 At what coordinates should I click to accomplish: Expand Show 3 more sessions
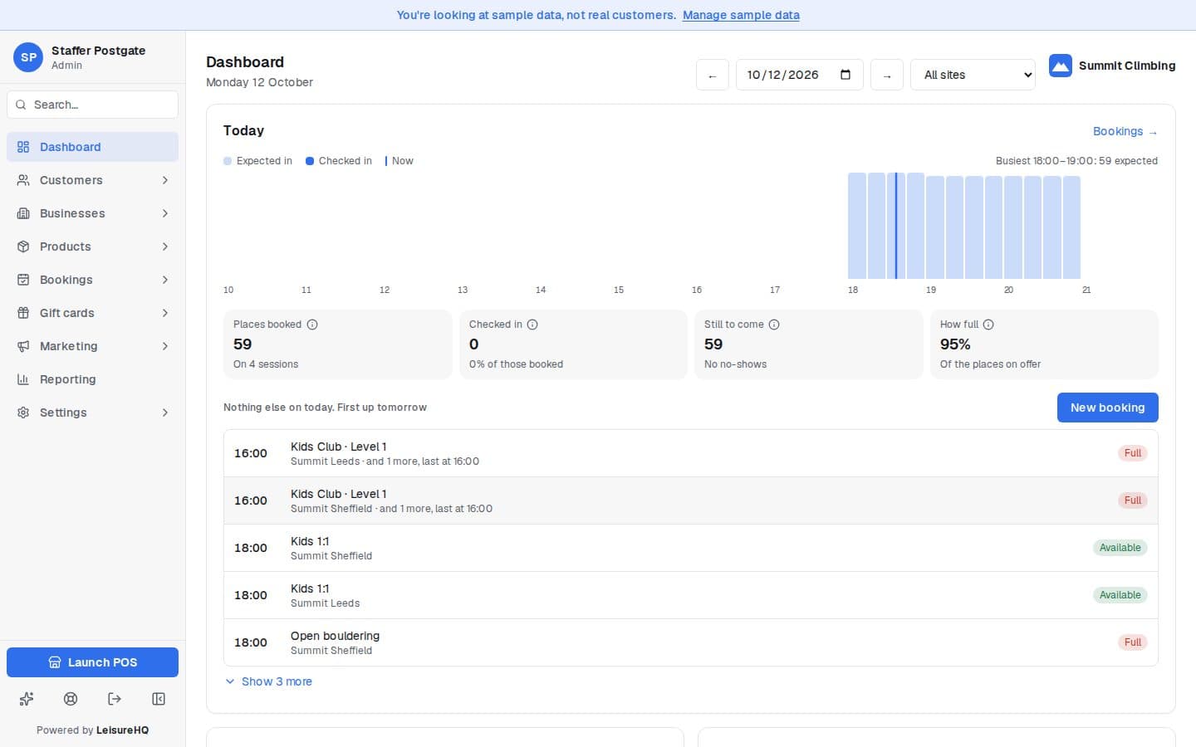269,681
